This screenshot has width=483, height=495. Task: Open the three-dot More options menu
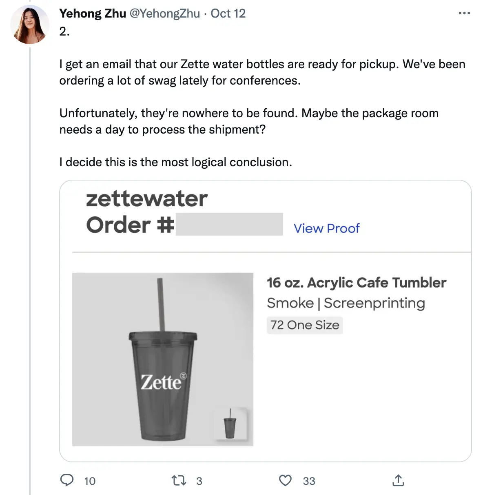[x=464, y=13]
